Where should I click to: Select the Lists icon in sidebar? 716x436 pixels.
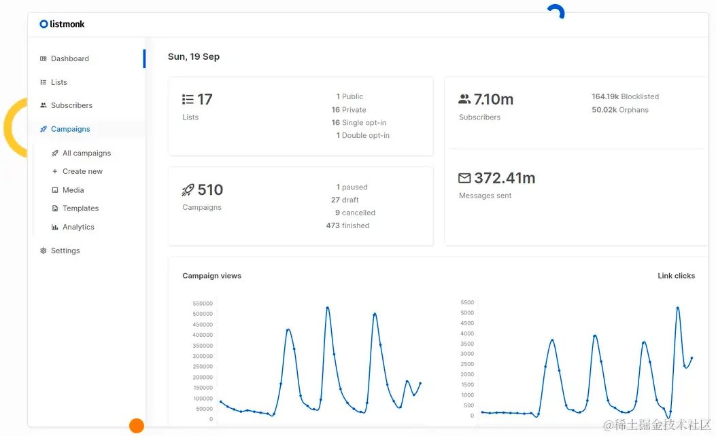tap(44, 83)
